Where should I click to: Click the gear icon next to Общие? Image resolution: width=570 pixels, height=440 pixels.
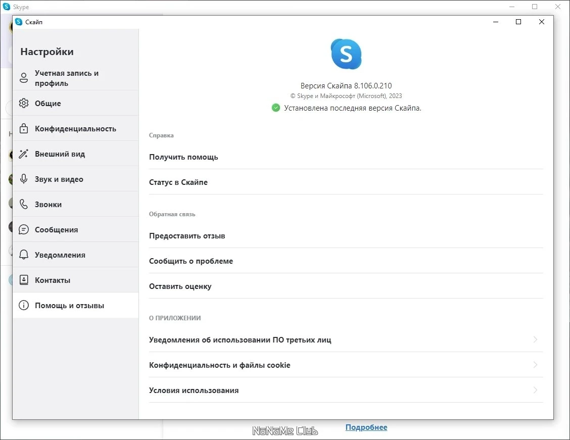pyautogui.click(x=24, y=103)
